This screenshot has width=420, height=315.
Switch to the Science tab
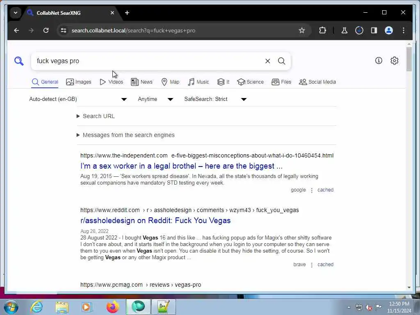coord(250,82)
